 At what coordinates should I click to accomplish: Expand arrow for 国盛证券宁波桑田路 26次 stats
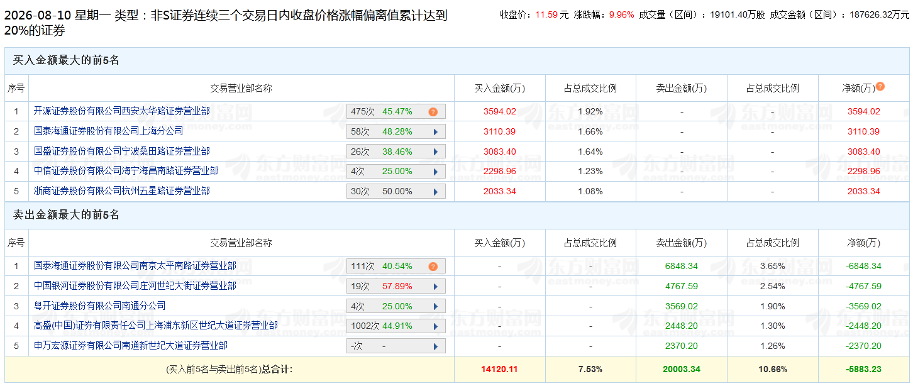435,152
